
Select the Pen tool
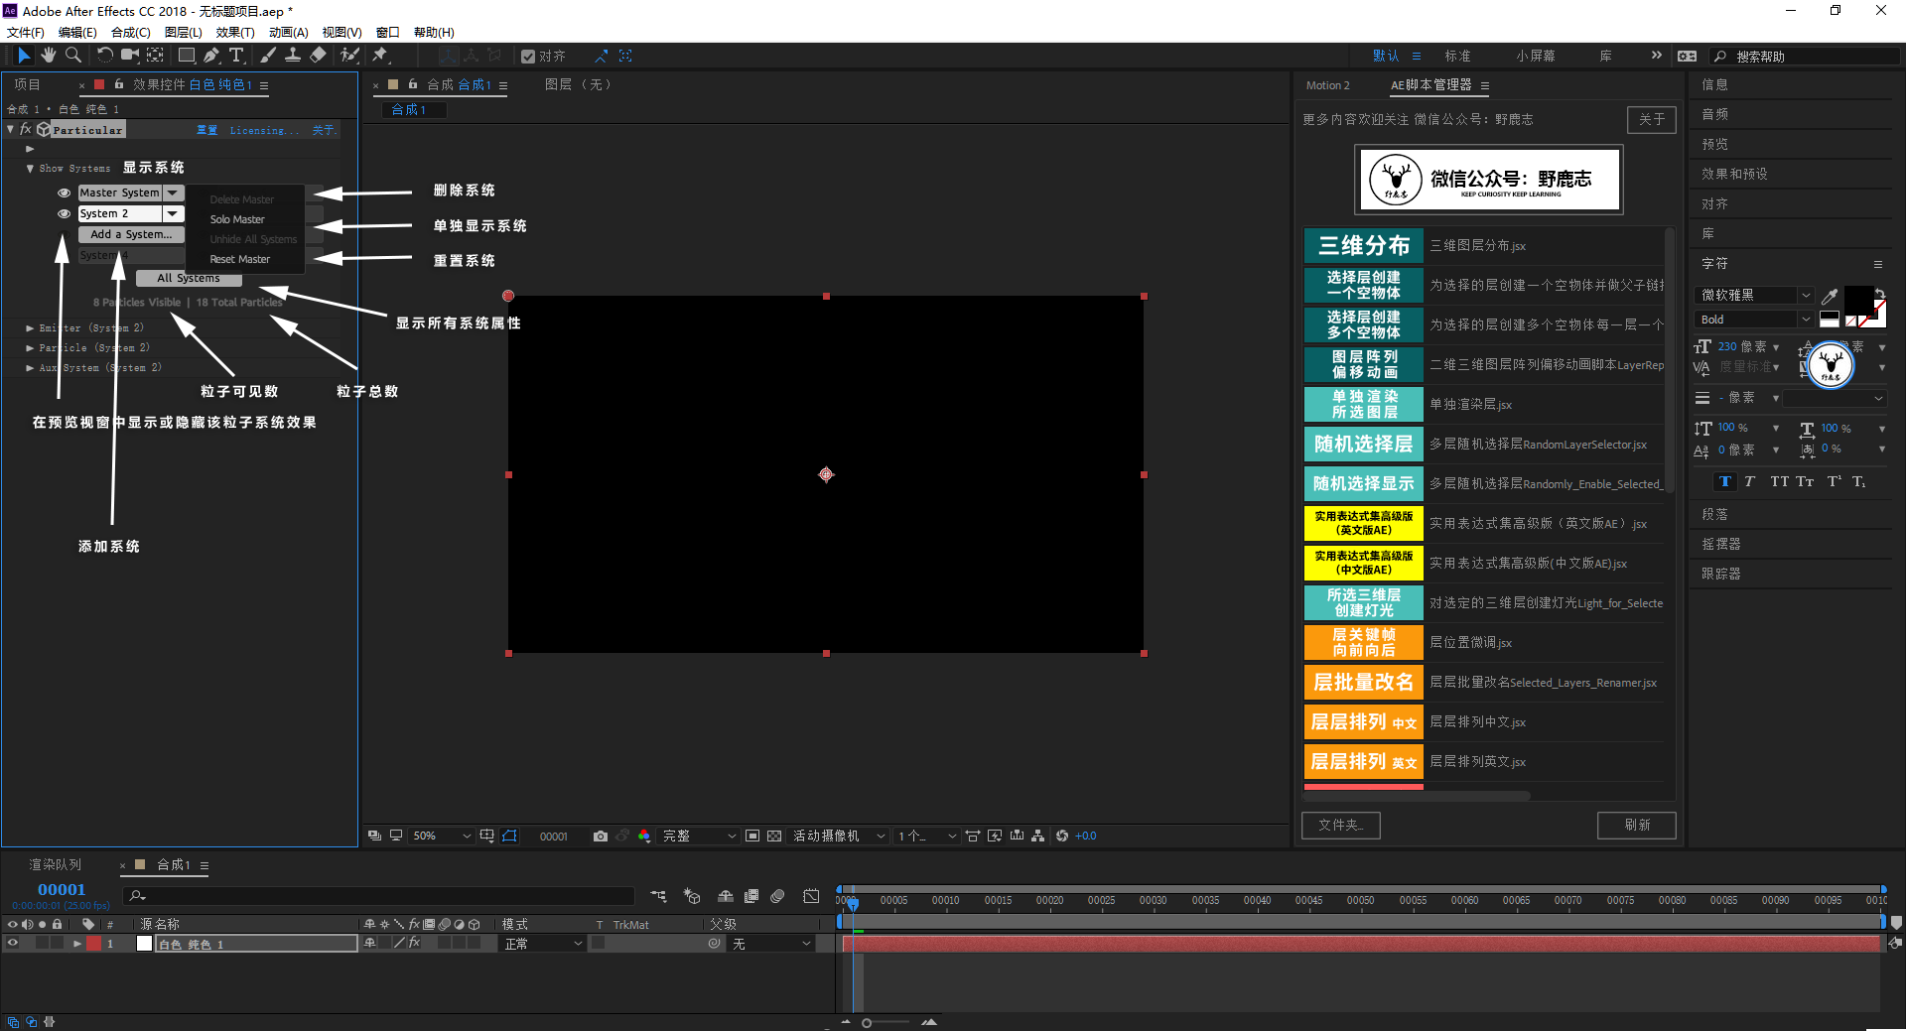(211, 56)
